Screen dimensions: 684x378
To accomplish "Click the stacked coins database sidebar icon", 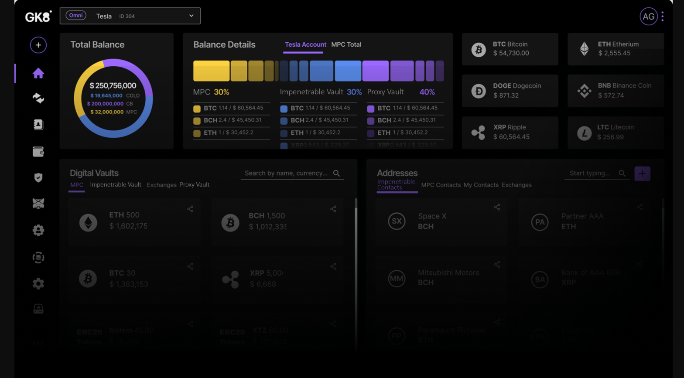I will pos(38,257).
